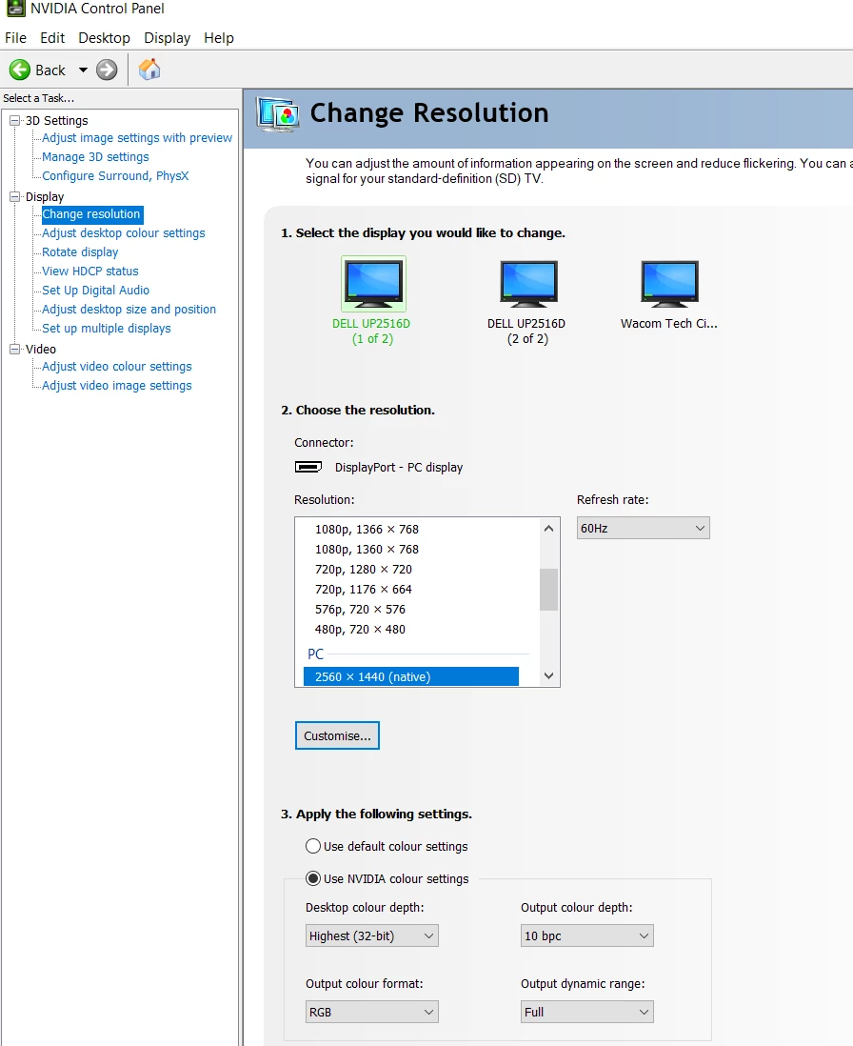Open Output colour depth dropdown

click(587, 935)
